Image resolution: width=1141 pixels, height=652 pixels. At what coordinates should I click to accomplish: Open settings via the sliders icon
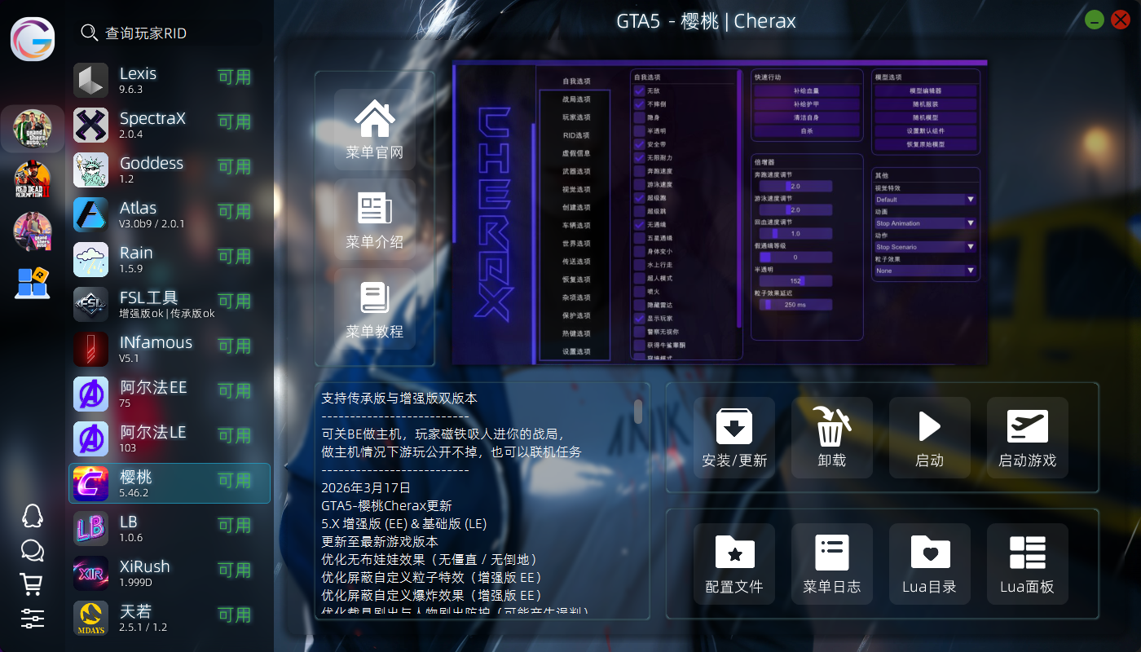pos(32,619)
